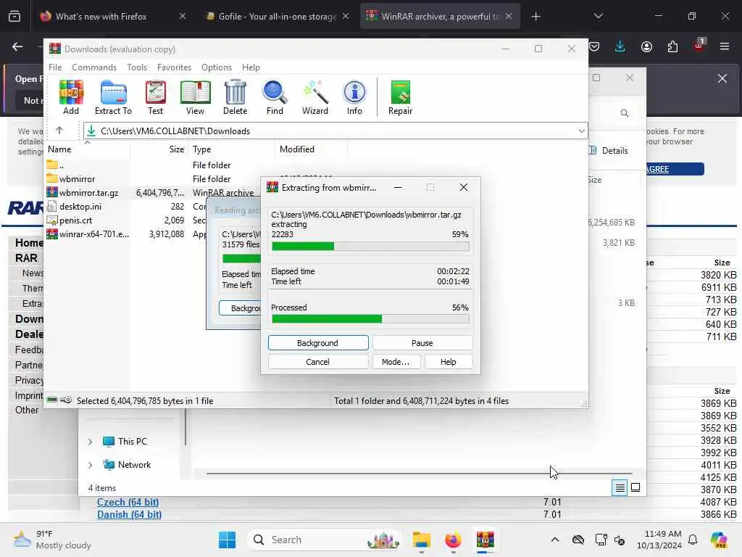Click the WinRAR address path field

(x=335, y=131)
